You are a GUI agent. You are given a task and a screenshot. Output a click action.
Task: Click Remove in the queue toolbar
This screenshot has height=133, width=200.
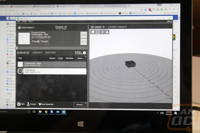coord(69,58)
